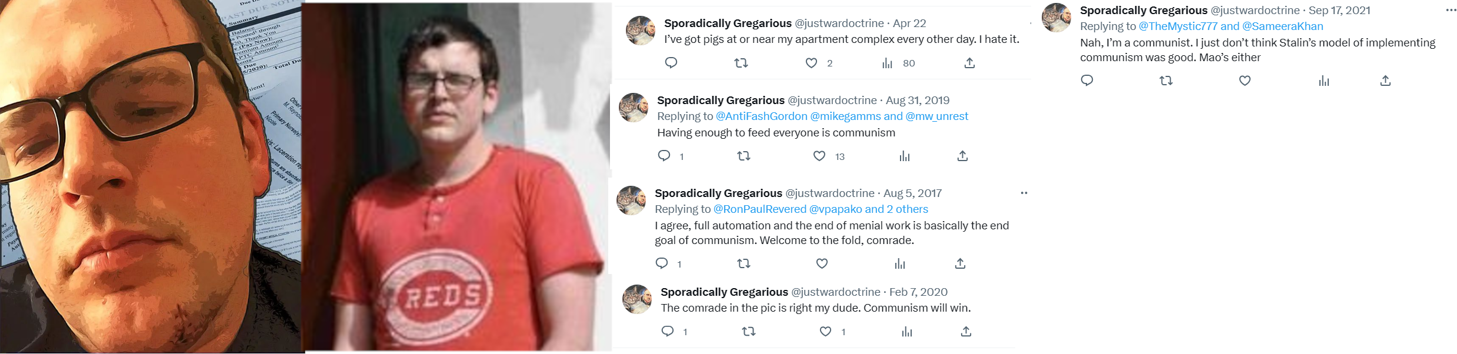View analytics showing 80 views
Viewport: 1457px width, 354px height.
tap(888, 63)
